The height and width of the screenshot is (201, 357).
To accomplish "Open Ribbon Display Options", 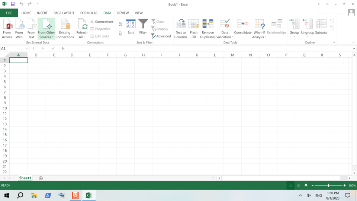I will [327, 4].
